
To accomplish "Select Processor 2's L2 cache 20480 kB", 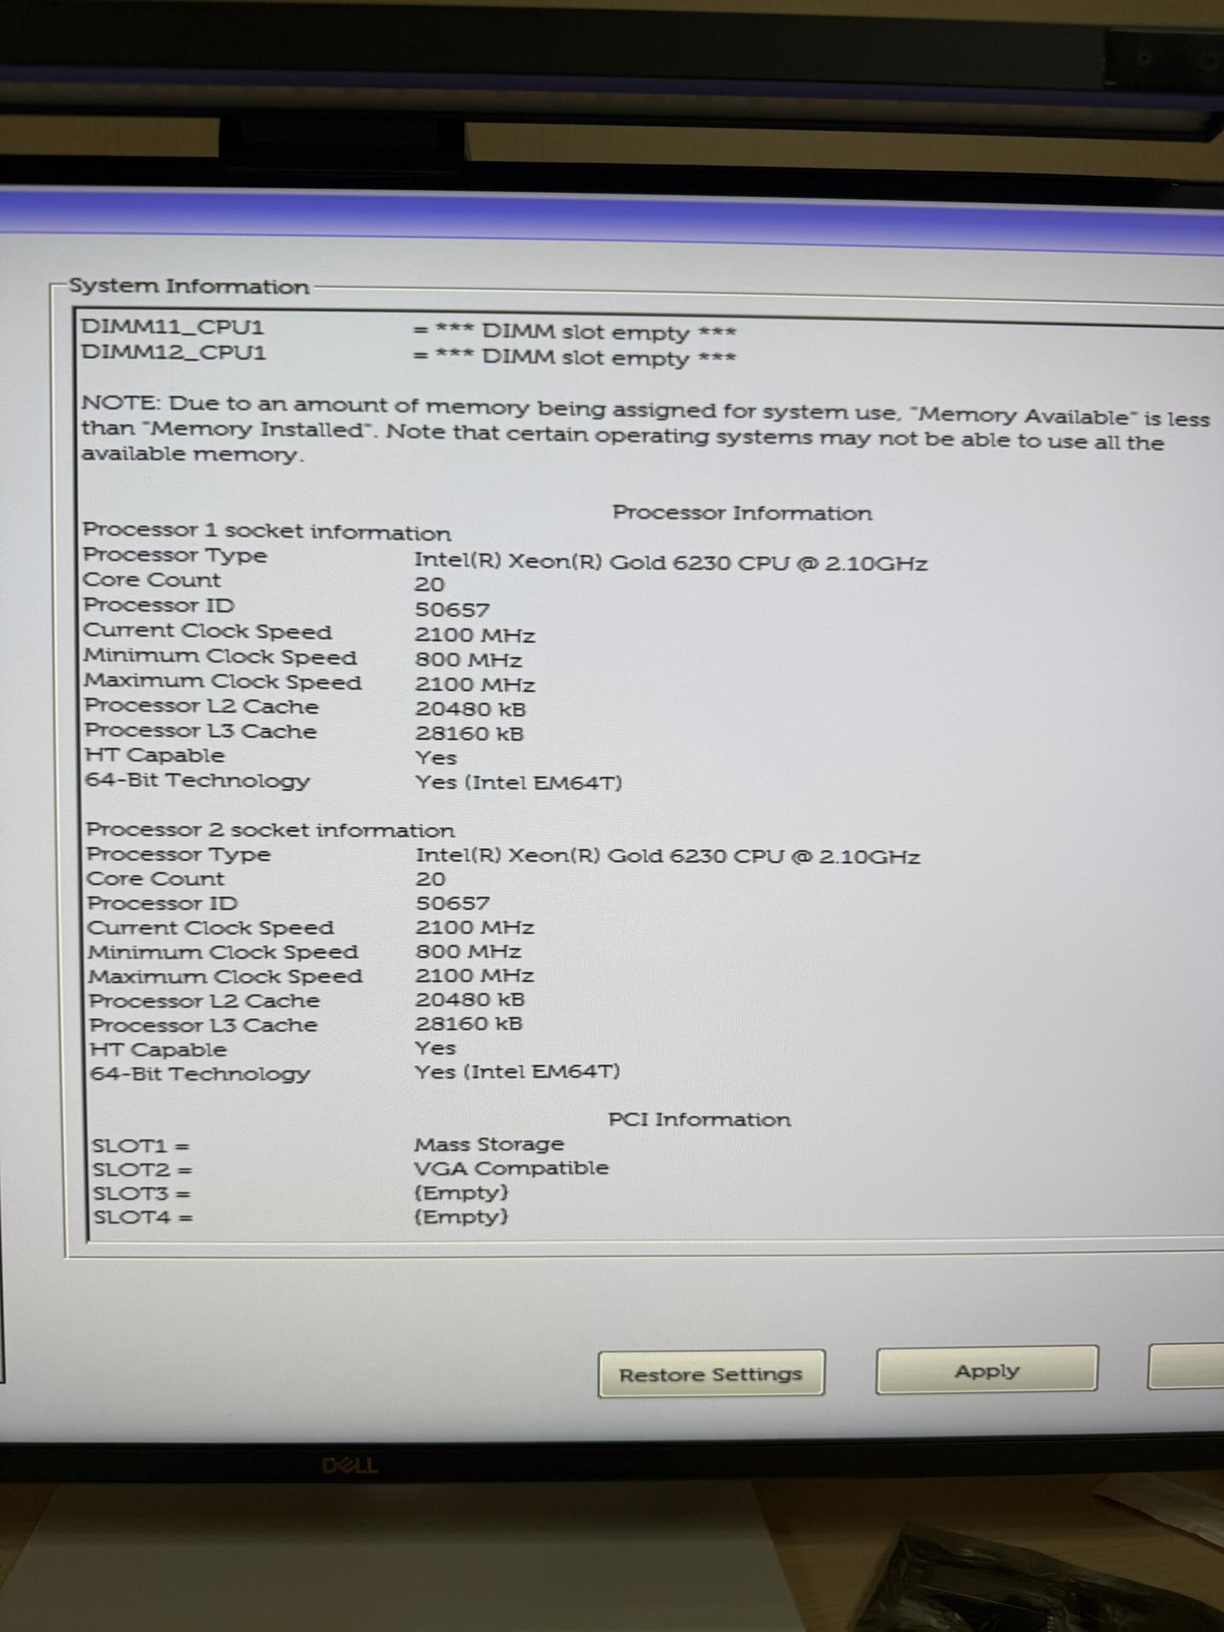I will point(470,1000).
